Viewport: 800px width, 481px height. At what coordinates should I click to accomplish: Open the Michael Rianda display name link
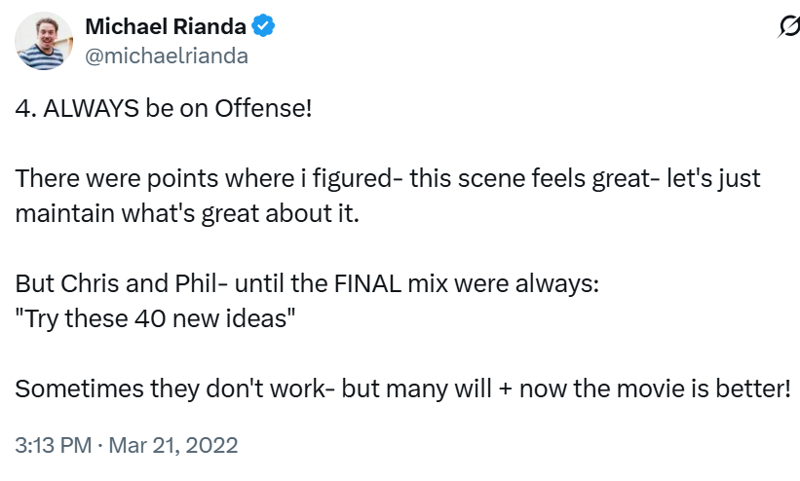[x=166, y=26]
